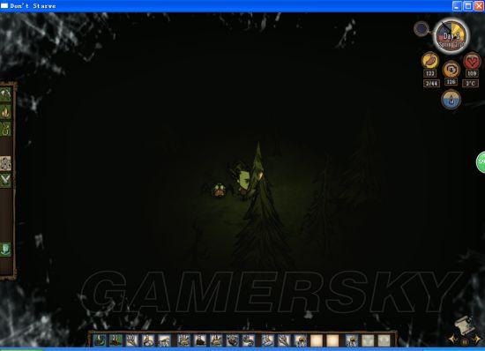The height and width of the screenshot is (351, 485).
Task: Open the map scroll button
Action: (465, 325)
